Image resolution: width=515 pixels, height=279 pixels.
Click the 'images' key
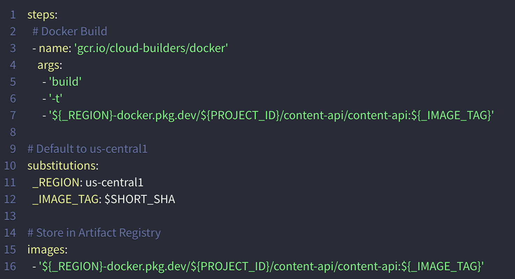point(46,250)
